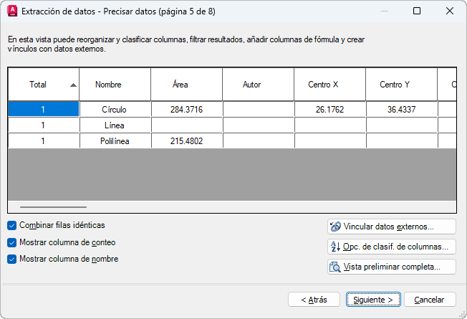This screenshot has width=467, height=319.
Task: Cancel the data extraction dialog
Action: pyautogui.click(x=430, y=299)
